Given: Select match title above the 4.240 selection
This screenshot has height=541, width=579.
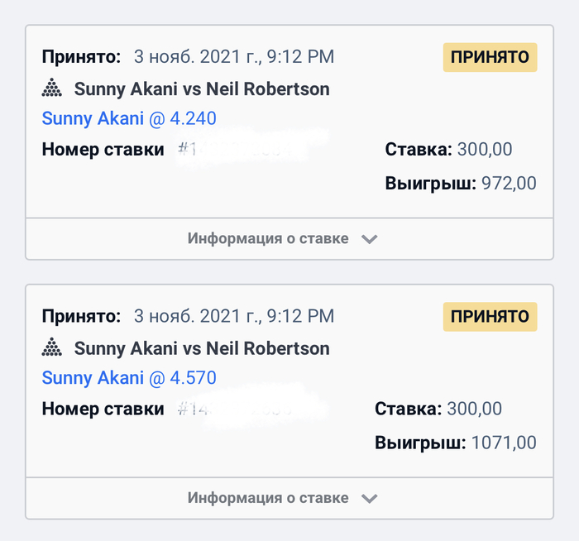Looking at the screenshot, I should pyautogui.click(x=202, y=89).
